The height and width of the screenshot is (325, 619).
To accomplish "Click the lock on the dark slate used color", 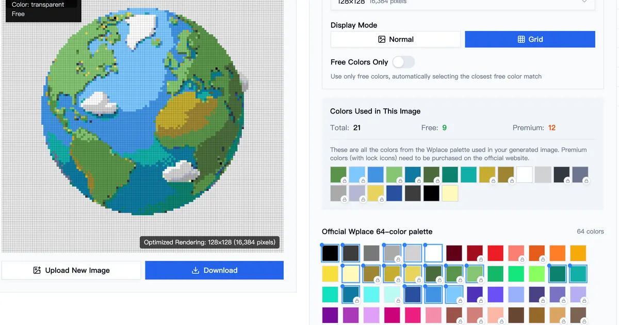I will click(x=567, y=181).
